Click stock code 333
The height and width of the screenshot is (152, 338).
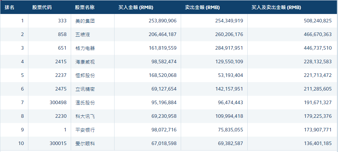(x=62, y=21)
